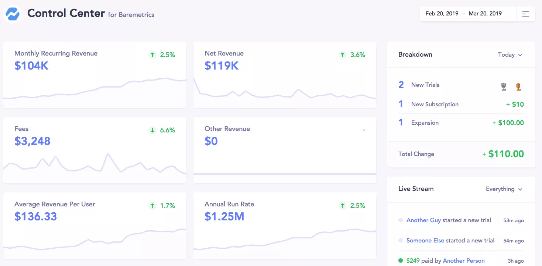Click the robot avatar in New Trials
The width and height of the screenshot is (542, 266).
coord(504,86)
